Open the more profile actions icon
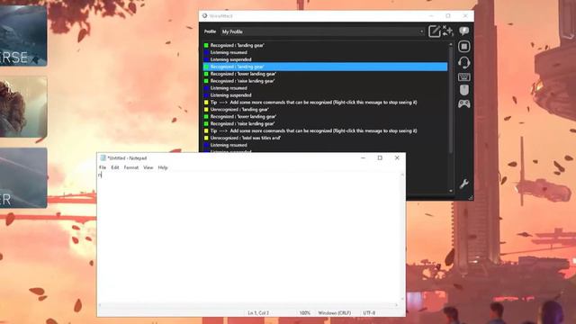576x324 pixels. [448, 31]
